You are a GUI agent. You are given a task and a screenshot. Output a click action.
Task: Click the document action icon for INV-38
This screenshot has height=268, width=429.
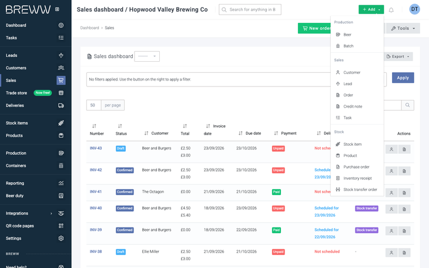(x=404, y=253)
